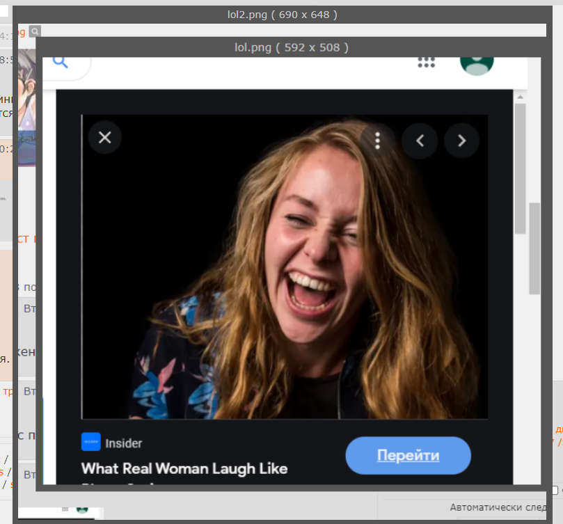Click the scroll-up arrow of the inner scrollbar
This screenshot has height=524, width=563.
tap(520, 96)
